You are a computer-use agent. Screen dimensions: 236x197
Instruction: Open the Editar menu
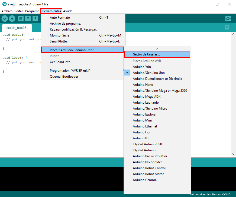coord(19,11)
